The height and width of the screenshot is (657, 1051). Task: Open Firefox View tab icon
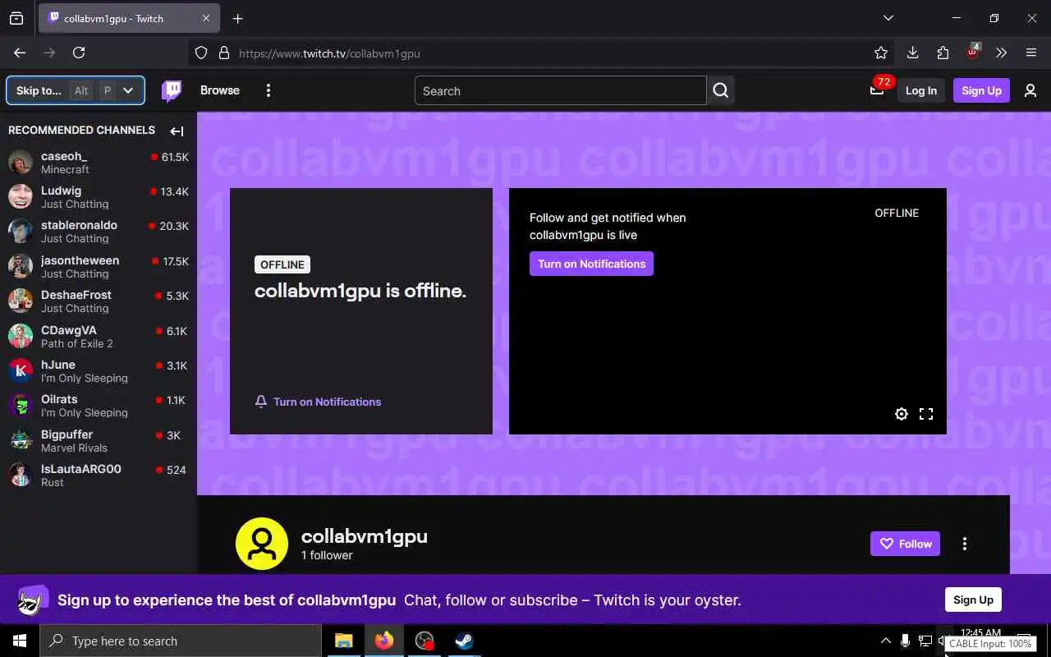(16, 18)
